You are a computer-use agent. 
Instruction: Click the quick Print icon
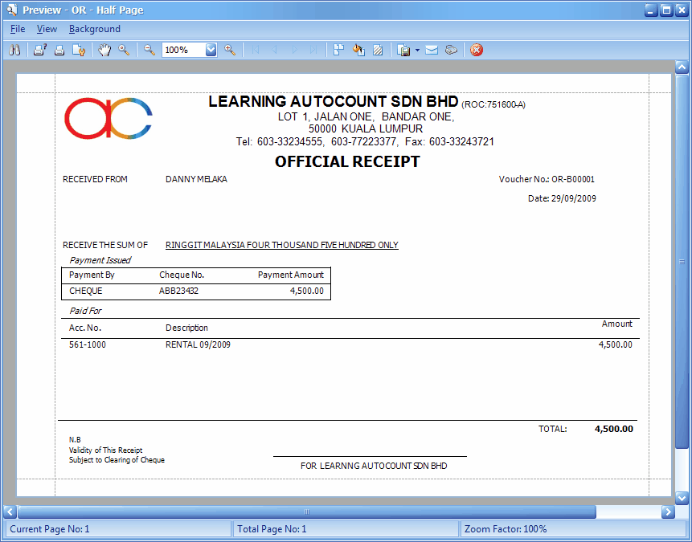coord(59,51)
